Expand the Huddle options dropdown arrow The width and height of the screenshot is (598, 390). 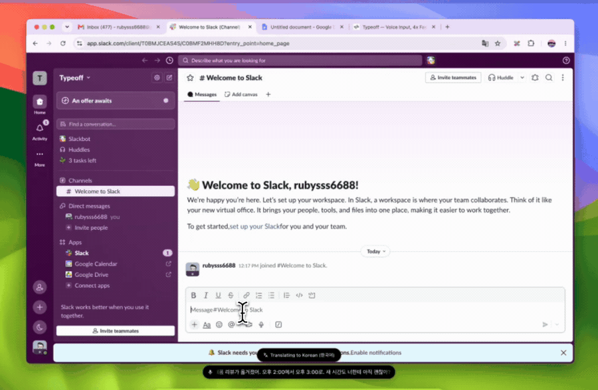pyautogui.click(x=522, y=78)
